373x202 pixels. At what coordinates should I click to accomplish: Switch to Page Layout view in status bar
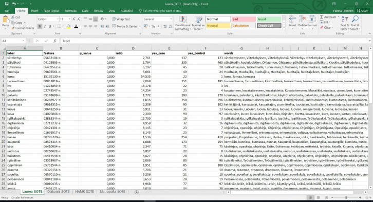point(319,197)
